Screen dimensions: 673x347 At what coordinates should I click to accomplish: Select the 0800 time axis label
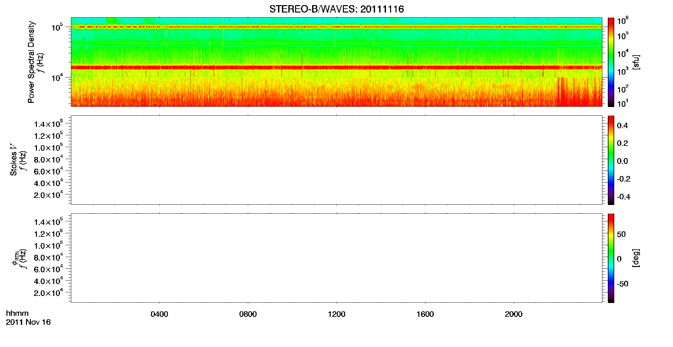[248, 314]
